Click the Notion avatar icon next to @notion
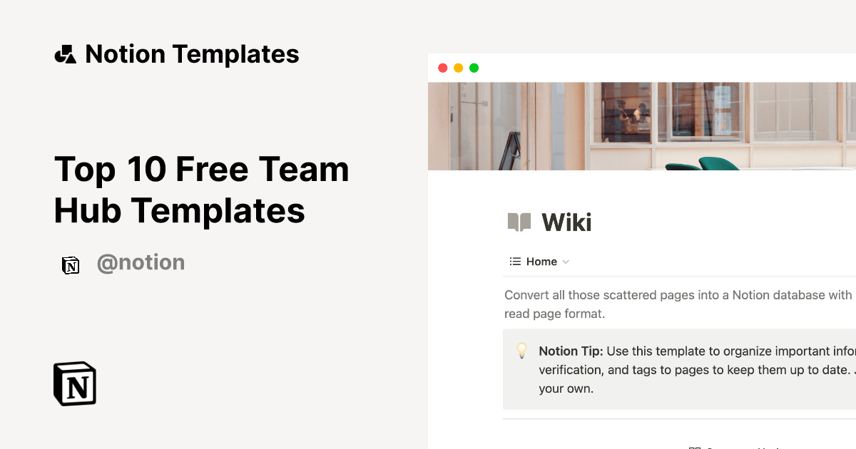The image size is (856, 449). coord(71,264)
